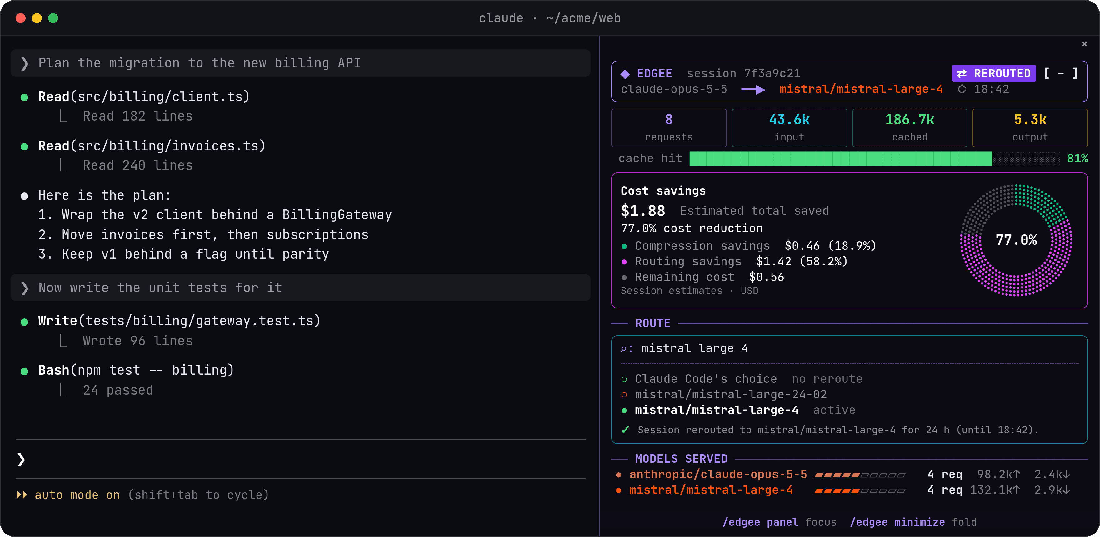The width and height of the screenshot is (1100, 537).
Task: Click plan step 'Move invoices first, then subscriptions'
Action: click(x=203, y=234)
